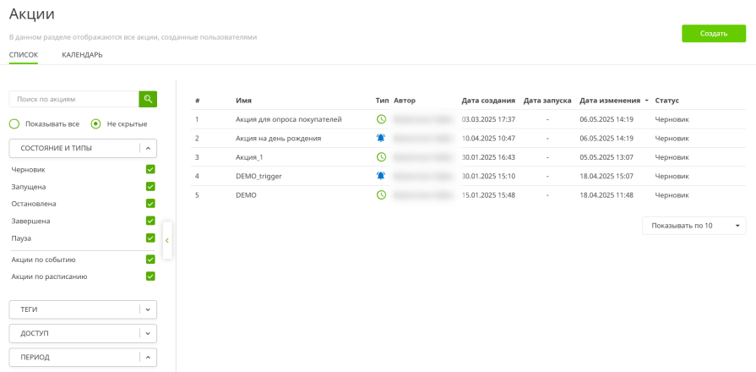This screenshot has height=372, width=756.
Task: Uncheck the Черновик status checkbox
Action: tap(150, 169)
